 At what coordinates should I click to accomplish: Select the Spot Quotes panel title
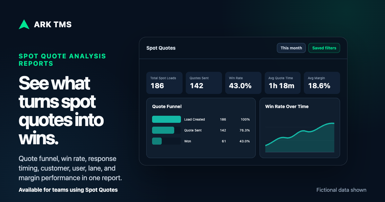coord(161,48)
